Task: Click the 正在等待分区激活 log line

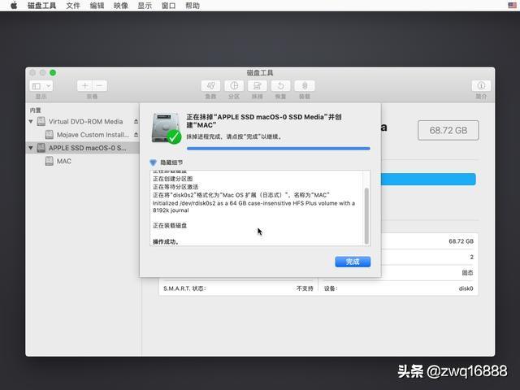Action: (175, 187)
